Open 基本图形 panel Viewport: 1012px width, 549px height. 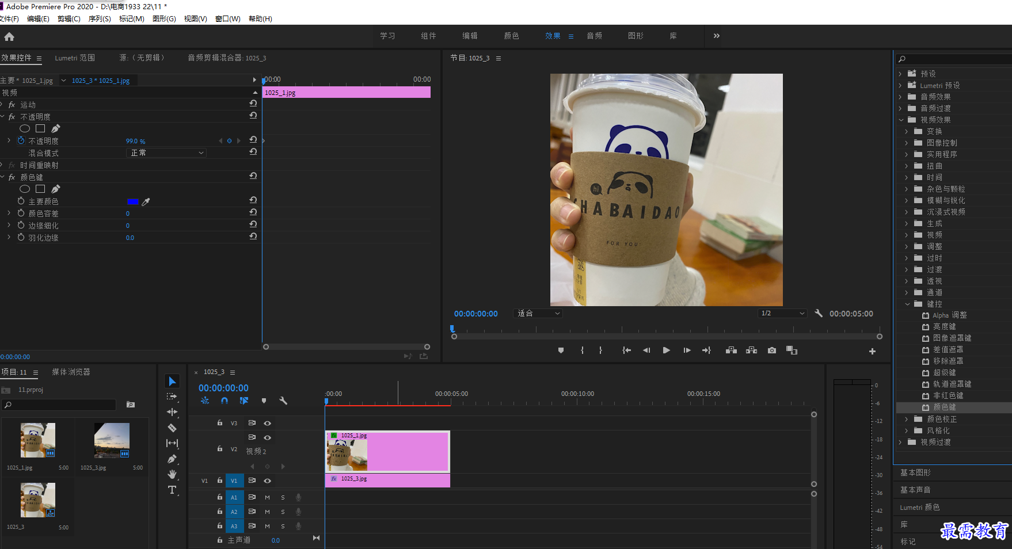click(915, 472)
